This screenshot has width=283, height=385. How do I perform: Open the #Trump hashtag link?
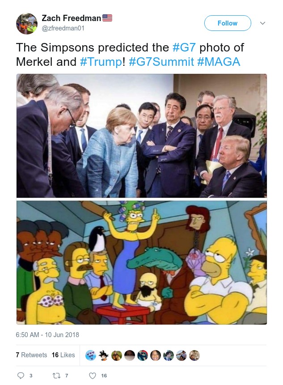[x=101, y=62]
